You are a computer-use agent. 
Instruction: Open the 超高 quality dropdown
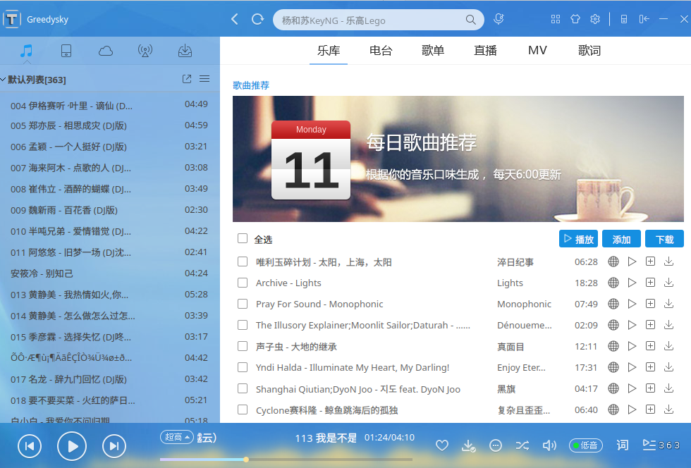click(177, 437)
